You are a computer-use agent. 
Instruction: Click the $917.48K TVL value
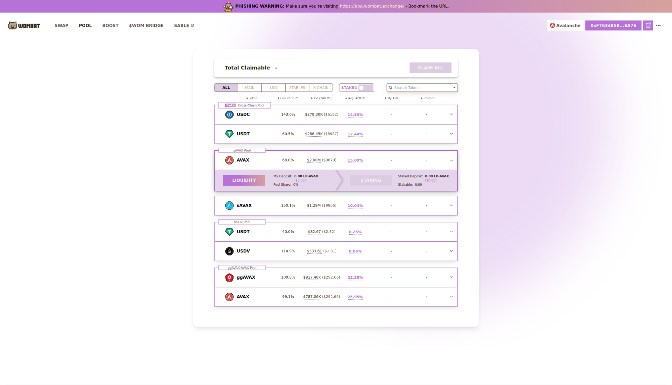point(312,277)
